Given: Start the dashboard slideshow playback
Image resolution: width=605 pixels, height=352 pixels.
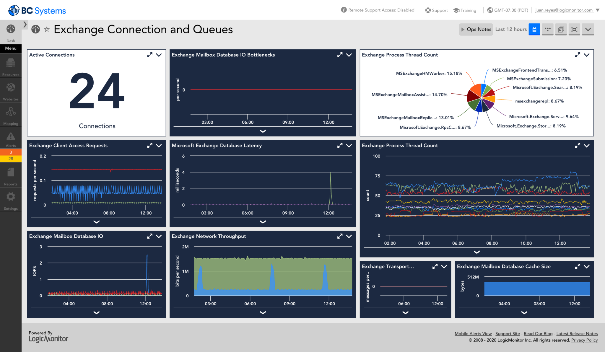Looking at the screenshot, I should [x=561, y=29].
